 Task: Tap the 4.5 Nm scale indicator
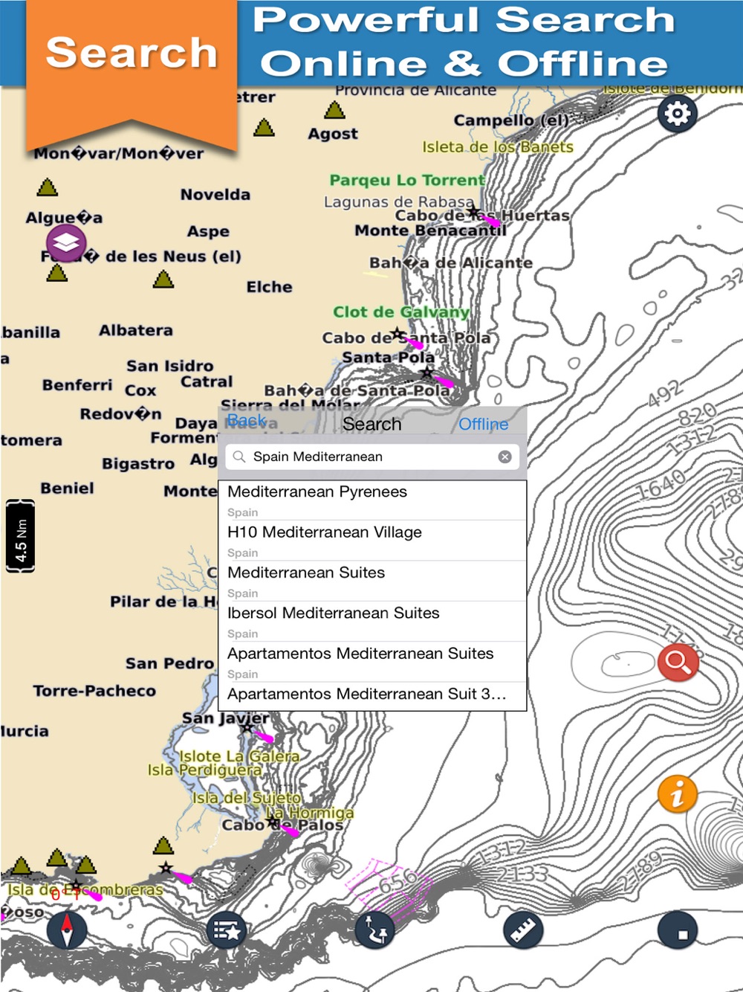click(20, 535)
